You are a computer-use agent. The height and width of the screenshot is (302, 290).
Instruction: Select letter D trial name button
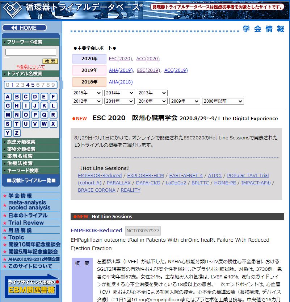click(x=35, y=97)
